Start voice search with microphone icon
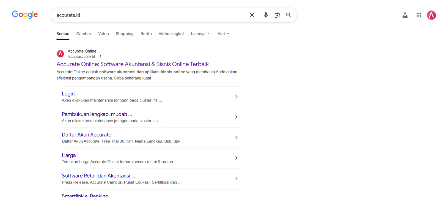Image resolution: width=440 pixels, height=197 pixels. click(266, 15)
